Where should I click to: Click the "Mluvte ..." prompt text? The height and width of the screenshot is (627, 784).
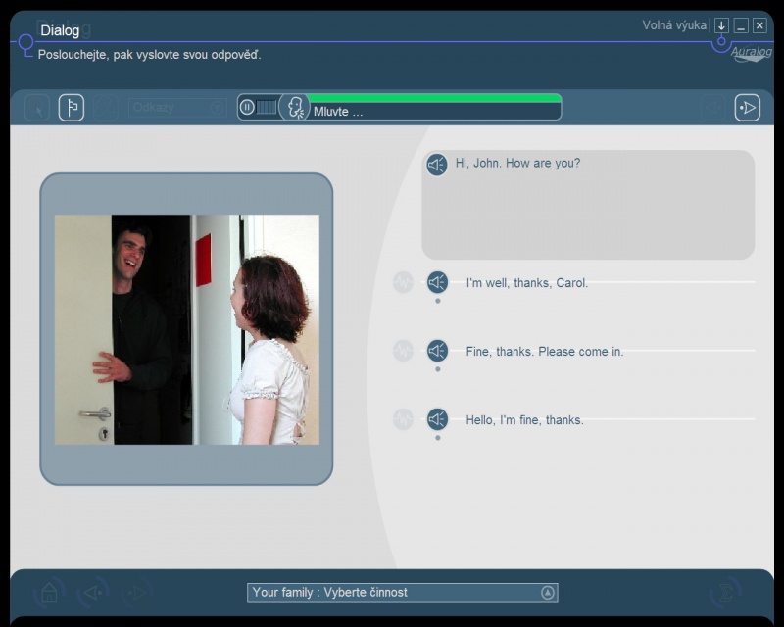[338, 112]
